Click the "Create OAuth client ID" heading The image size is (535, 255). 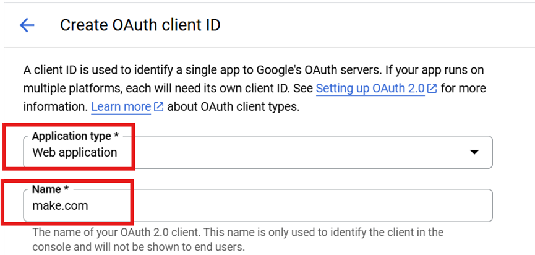tap(140, 25)
